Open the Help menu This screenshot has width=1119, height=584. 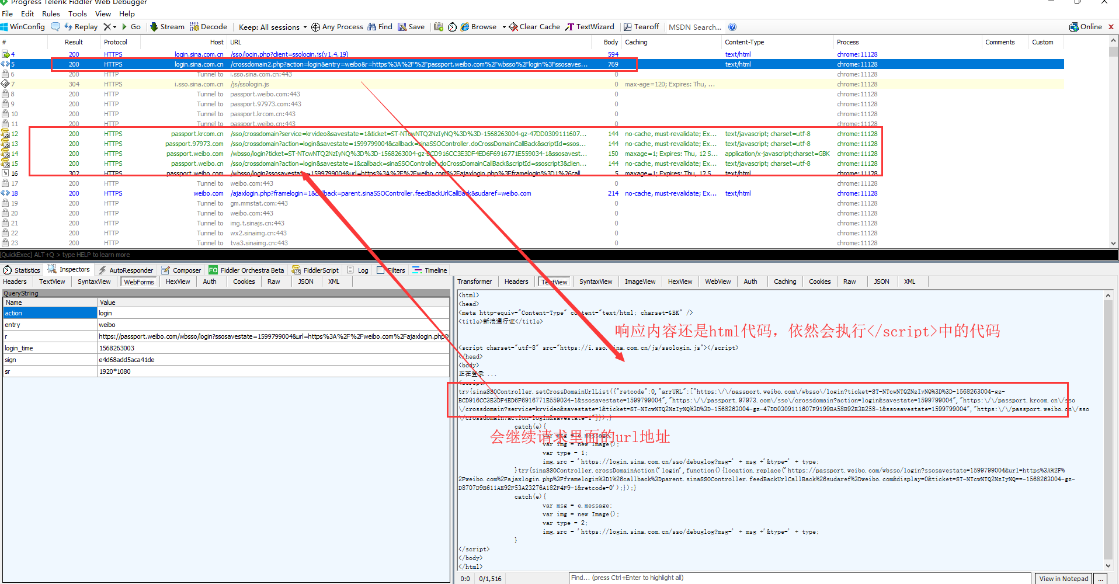(x=127, y=13)
